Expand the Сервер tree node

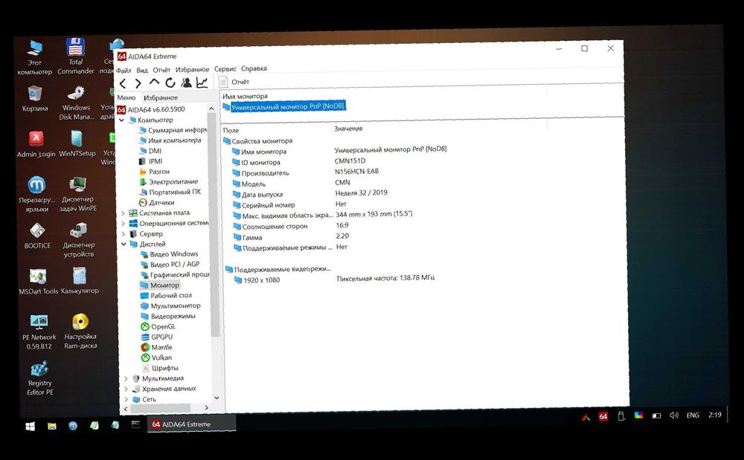pyautogui.click(x=124, y=234)
